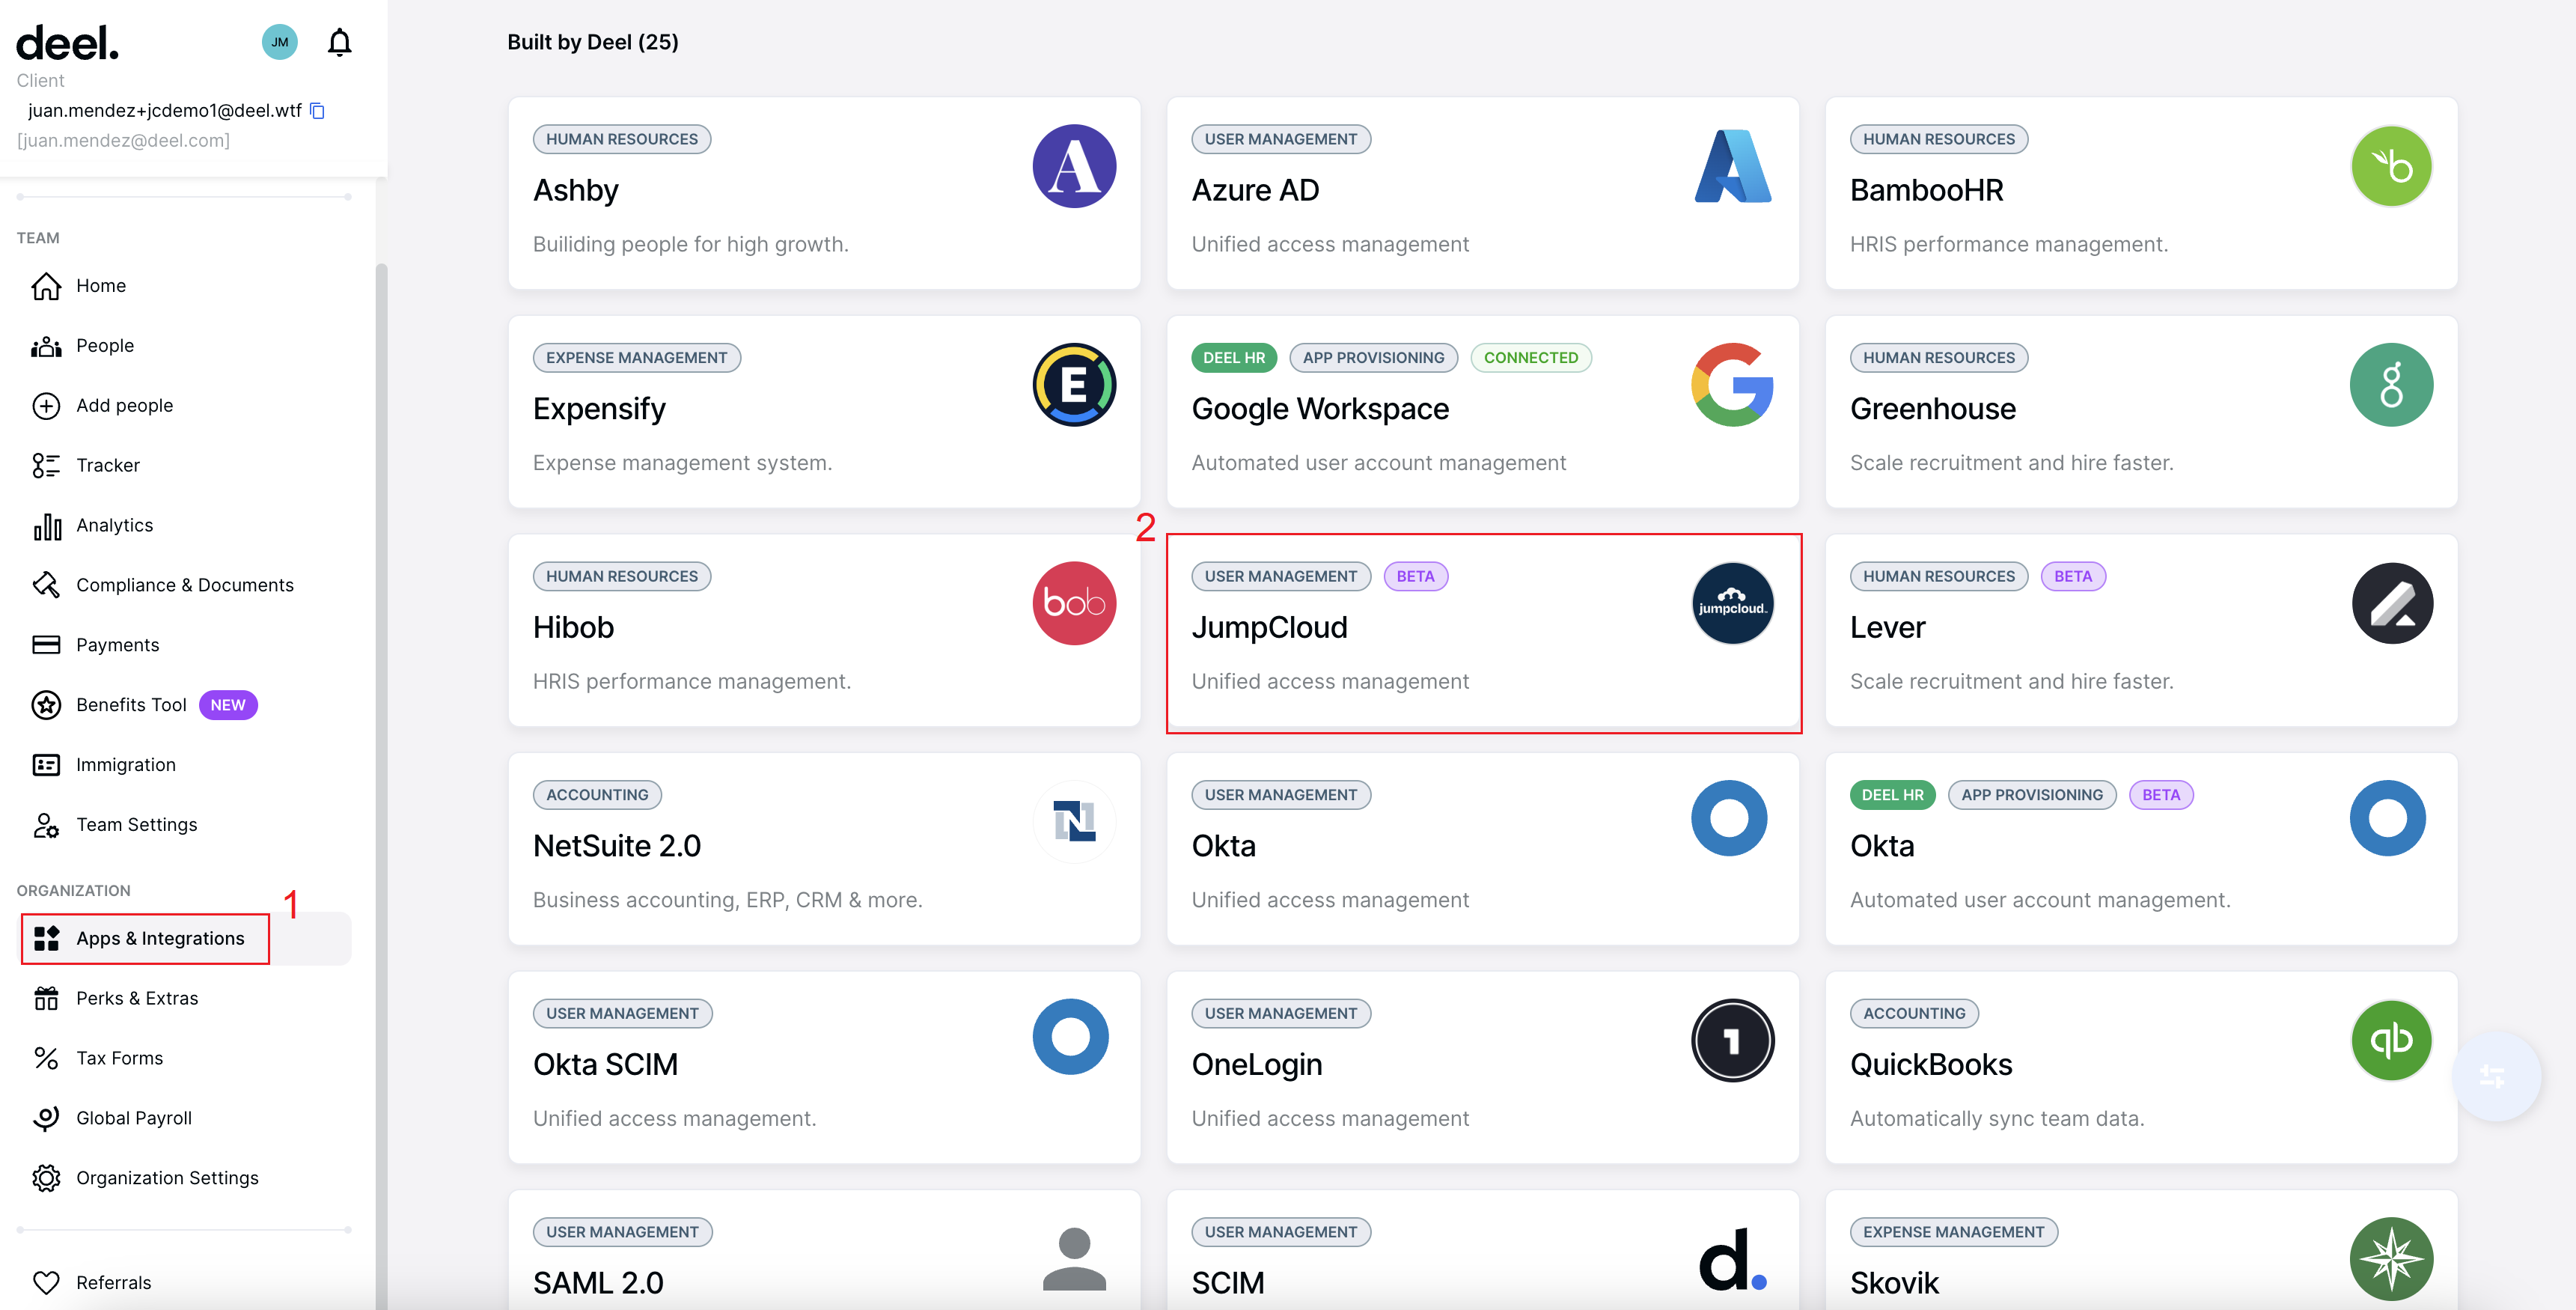
Task: Open Benefits Tool
Action: click(185, 706)
